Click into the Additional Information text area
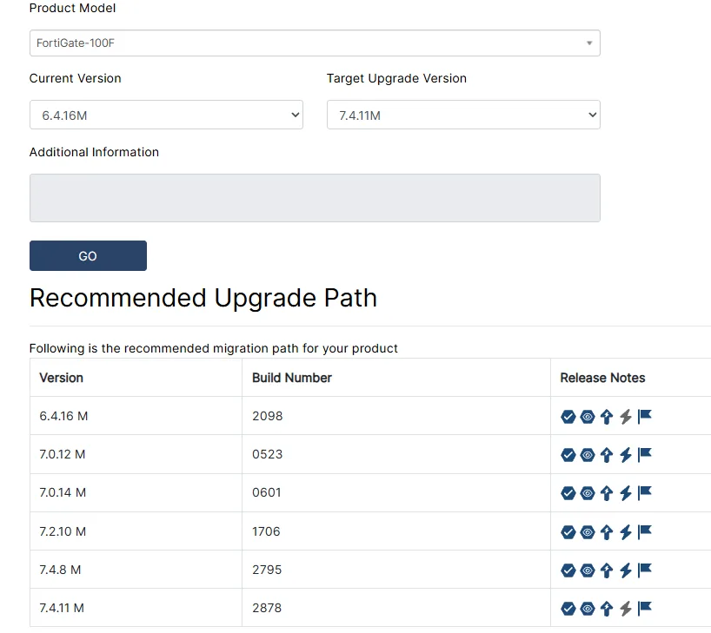This screenshot has height=633, width=711. (314, 198)
